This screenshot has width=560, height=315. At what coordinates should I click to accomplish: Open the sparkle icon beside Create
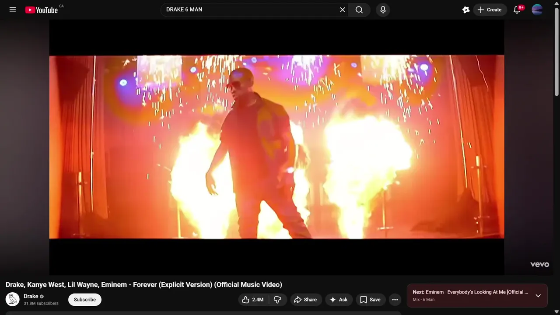(465, 10)
